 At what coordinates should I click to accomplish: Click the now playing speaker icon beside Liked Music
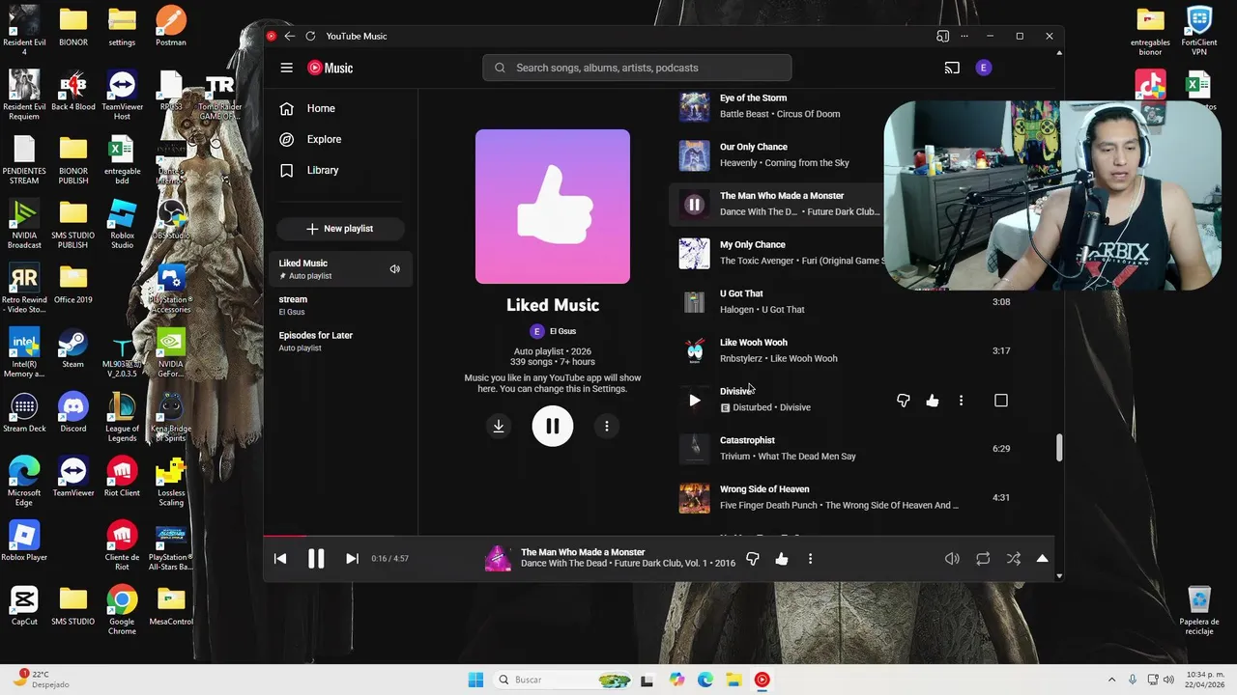[394, 269]
